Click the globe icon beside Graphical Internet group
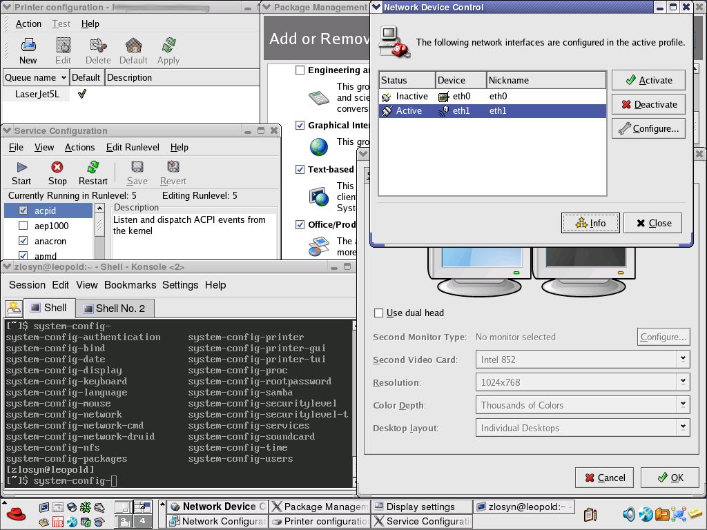 coord(319,147)
